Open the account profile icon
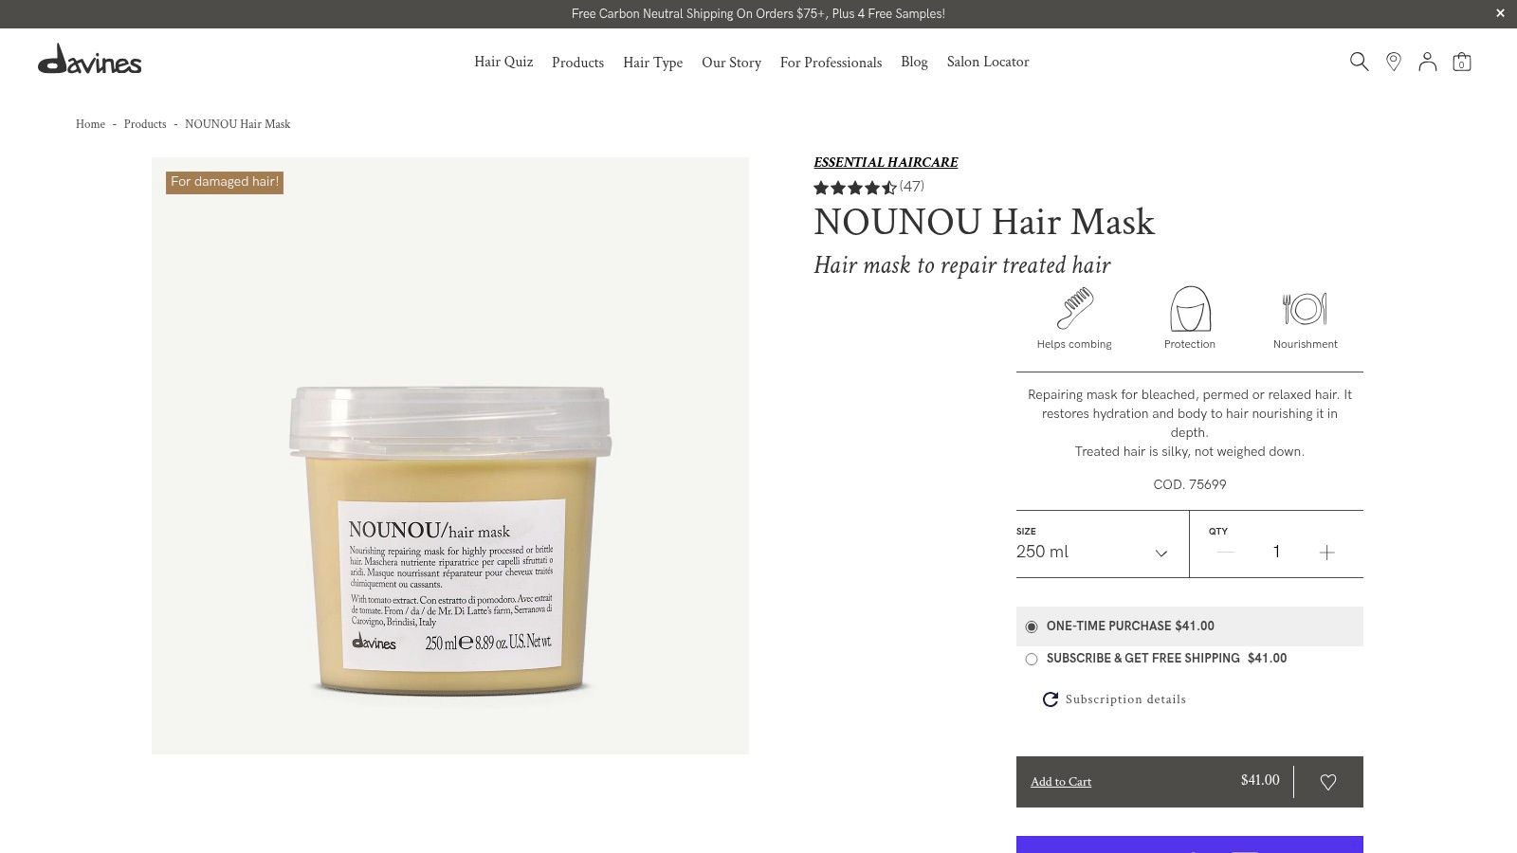 [1427, 62]
